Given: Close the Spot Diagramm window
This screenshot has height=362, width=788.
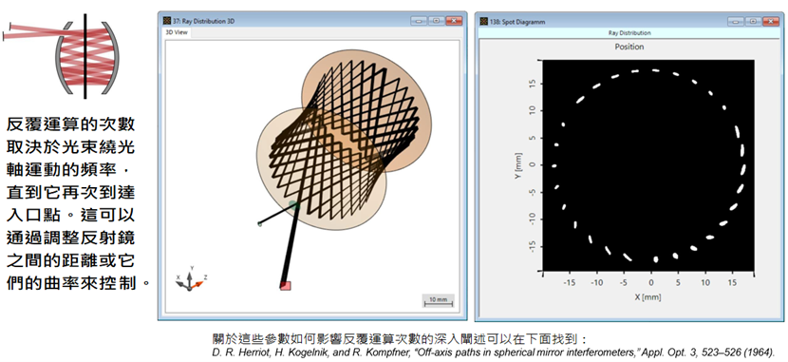Looking at the screenshot, I should coord(770,21).
